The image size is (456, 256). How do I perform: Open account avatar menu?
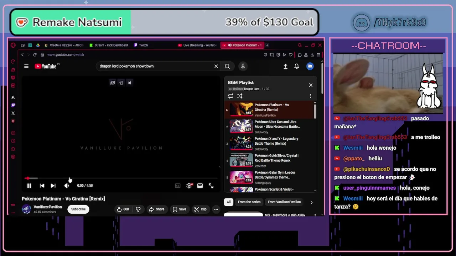310,66
